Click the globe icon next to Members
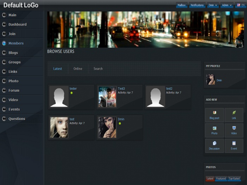This screenshot has height=185, width=247. point(4,43)
